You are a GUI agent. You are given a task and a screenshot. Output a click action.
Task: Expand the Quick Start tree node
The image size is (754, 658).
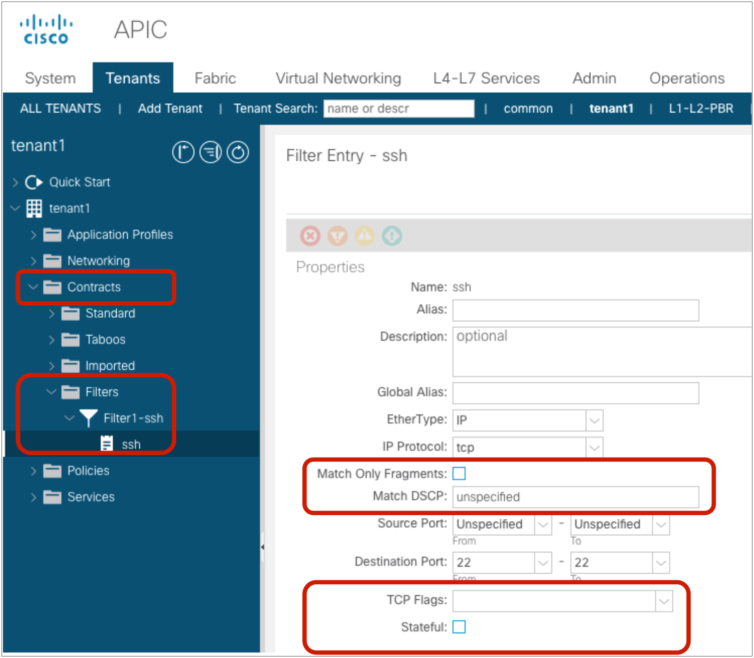click(x=16, y=182)
